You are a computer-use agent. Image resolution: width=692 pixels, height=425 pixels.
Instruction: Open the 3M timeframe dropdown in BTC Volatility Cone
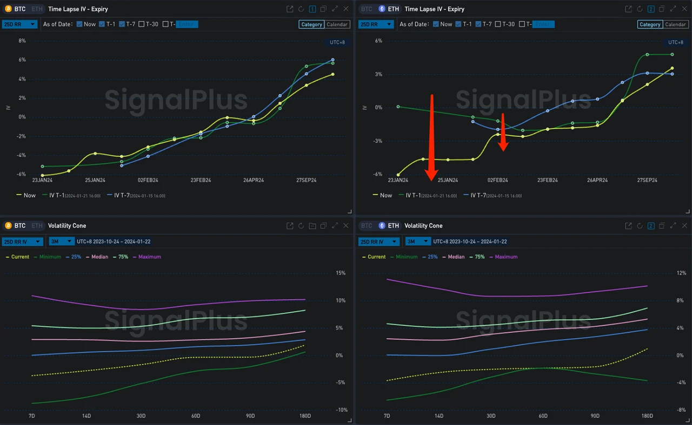click(61, 241)
